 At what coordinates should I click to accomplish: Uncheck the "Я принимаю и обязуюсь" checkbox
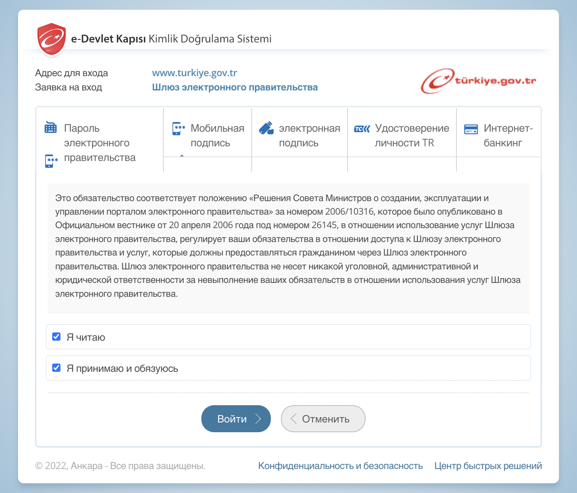(56, 368)
